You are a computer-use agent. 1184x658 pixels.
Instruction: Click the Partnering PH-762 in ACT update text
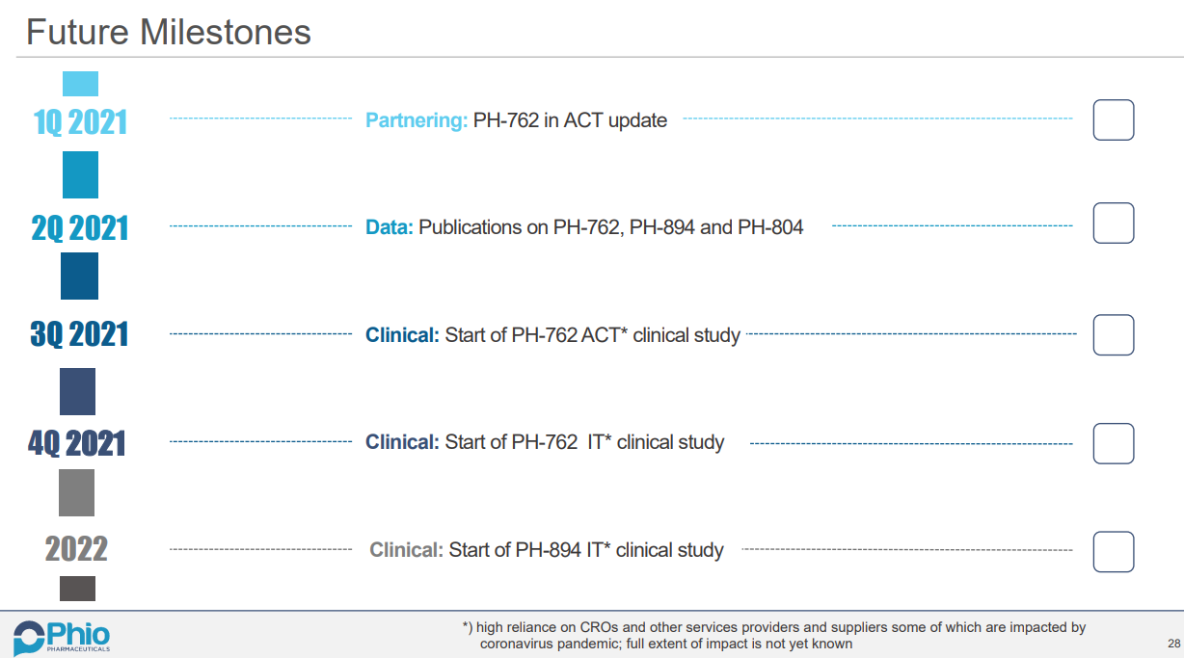[516, 120]
